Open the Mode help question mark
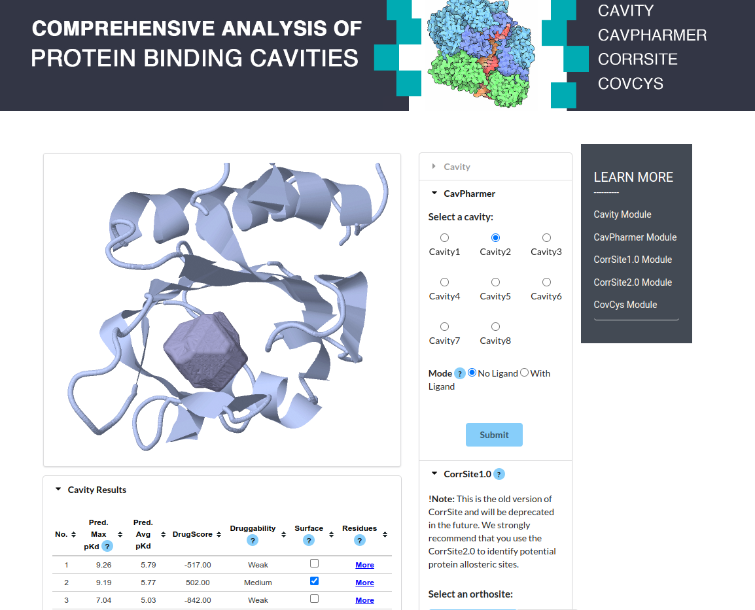 pyautogui.click(x=460, y=373)
